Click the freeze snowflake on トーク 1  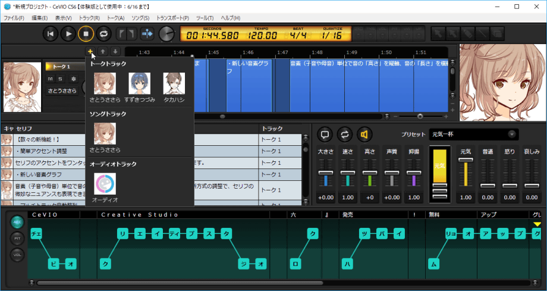point(74,79)
